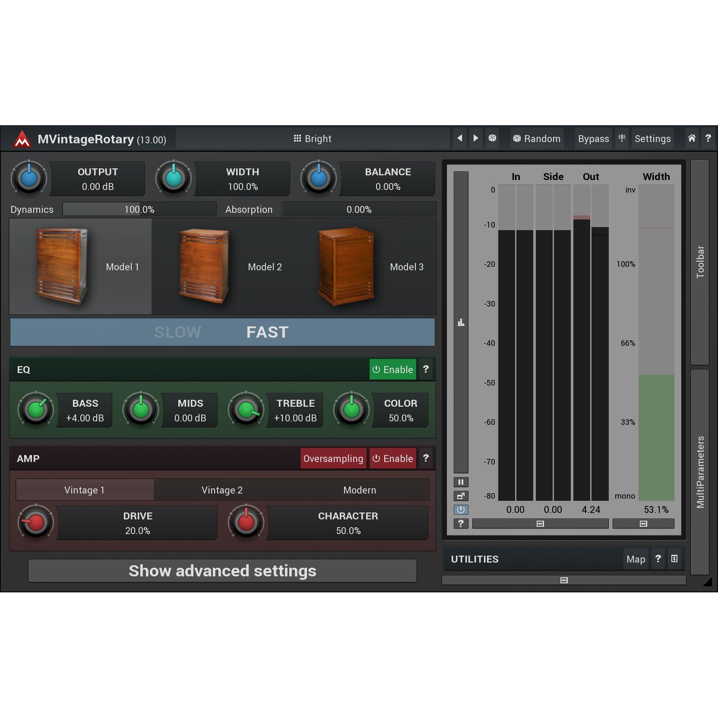Viewport: 718px width, 718px height.
Task: Expand the MultiParameters side panel
Action: coord(700,471)
